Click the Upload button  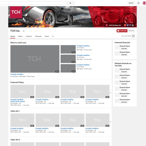coord(131,3)
